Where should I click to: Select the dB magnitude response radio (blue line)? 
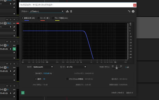point(23,18)
